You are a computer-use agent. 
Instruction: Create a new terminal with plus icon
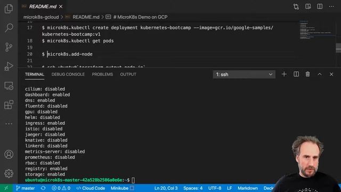click(284, 74)
